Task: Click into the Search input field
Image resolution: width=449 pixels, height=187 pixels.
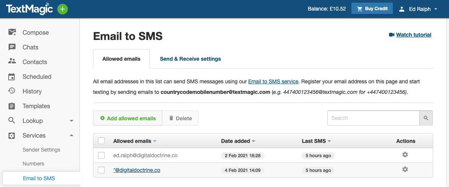Action: (x=373, y=118)
